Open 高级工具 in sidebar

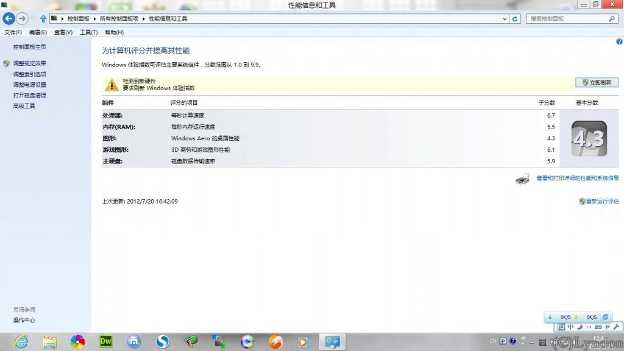click(x=24, y=106)
